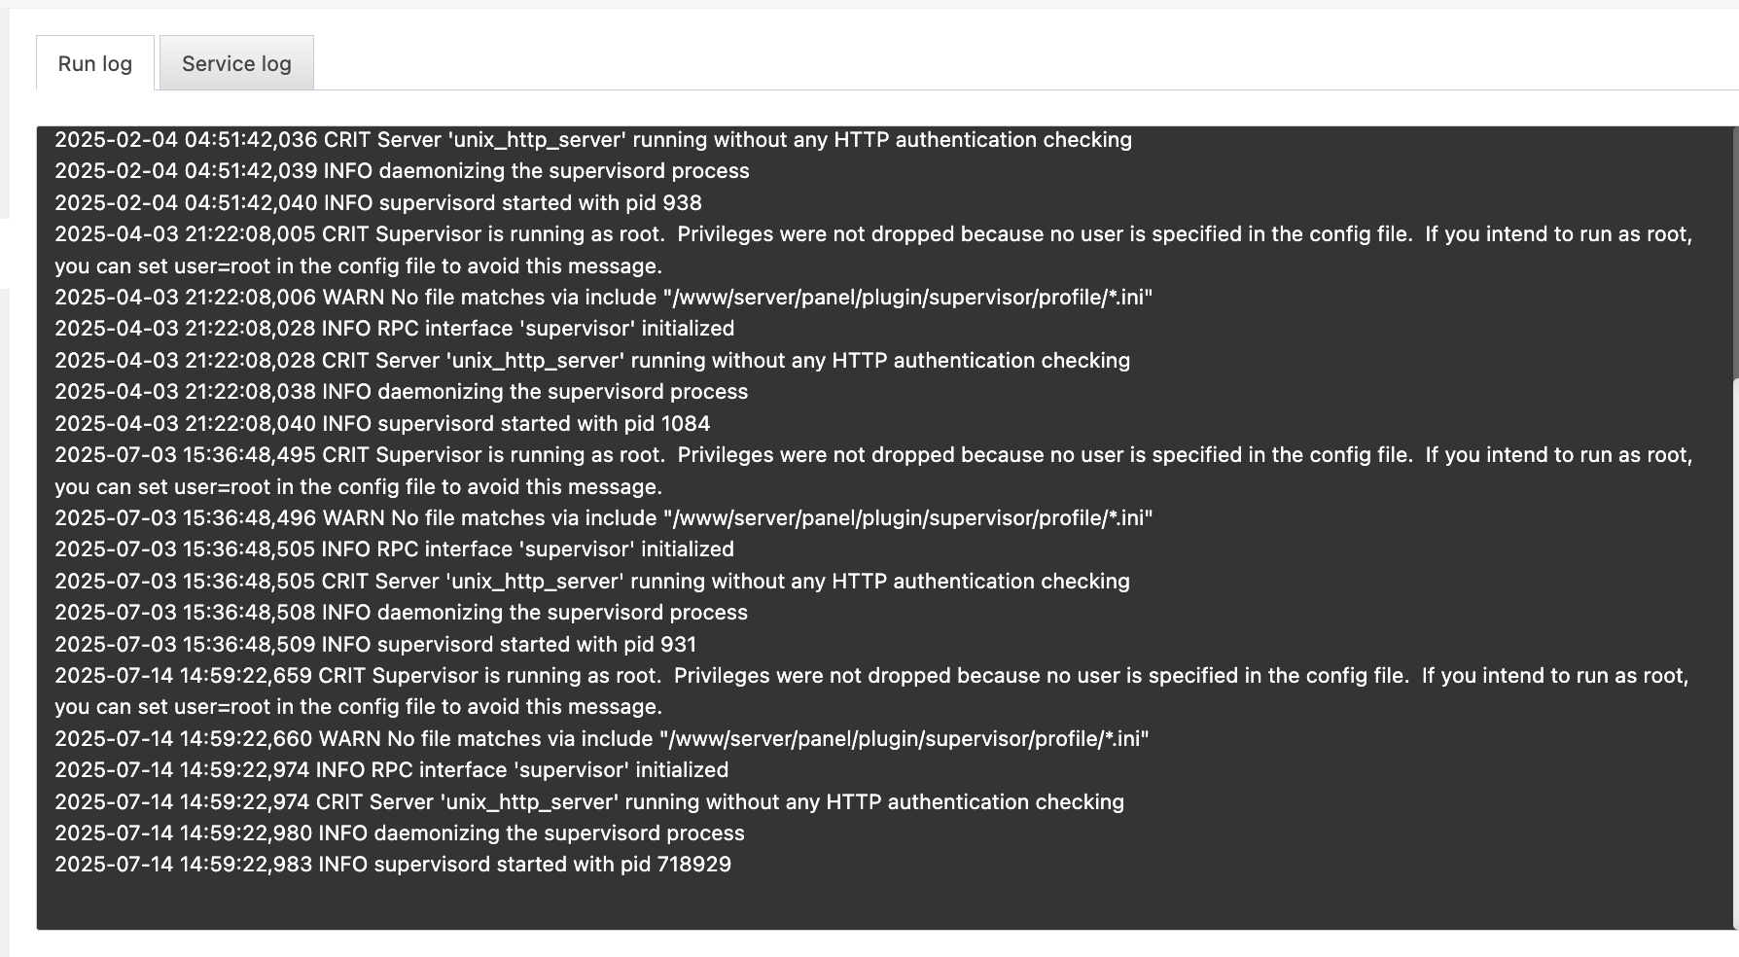Click the log panel's vertical scrollbar thumb
Image resolution: width=1739 pixels, height=957 pixels.
coord(1735,253)
